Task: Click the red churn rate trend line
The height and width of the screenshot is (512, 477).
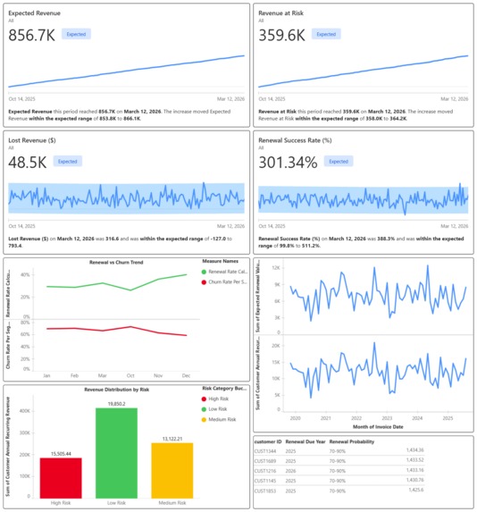Action: click(116, 331)
